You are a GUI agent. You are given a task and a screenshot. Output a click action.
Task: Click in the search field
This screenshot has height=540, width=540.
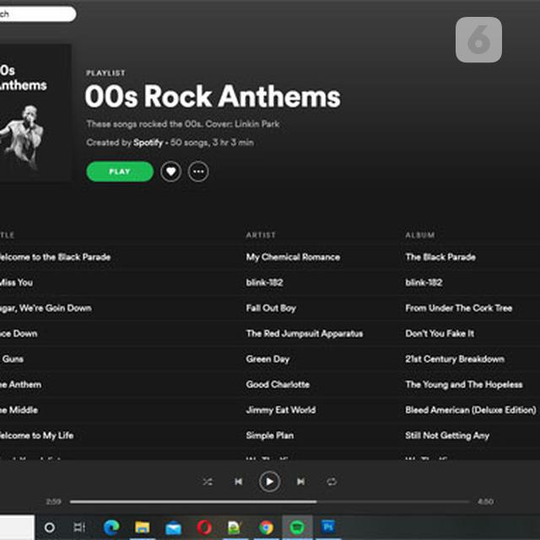coord(37,14)
